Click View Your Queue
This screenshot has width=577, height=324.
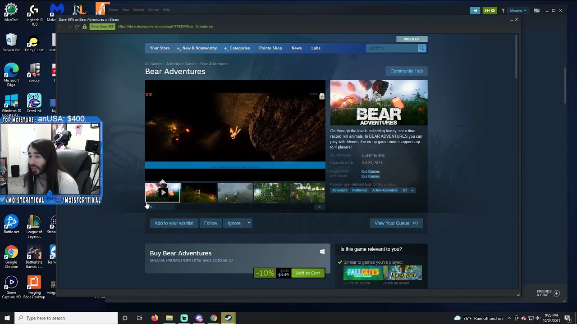coord(396,223)
